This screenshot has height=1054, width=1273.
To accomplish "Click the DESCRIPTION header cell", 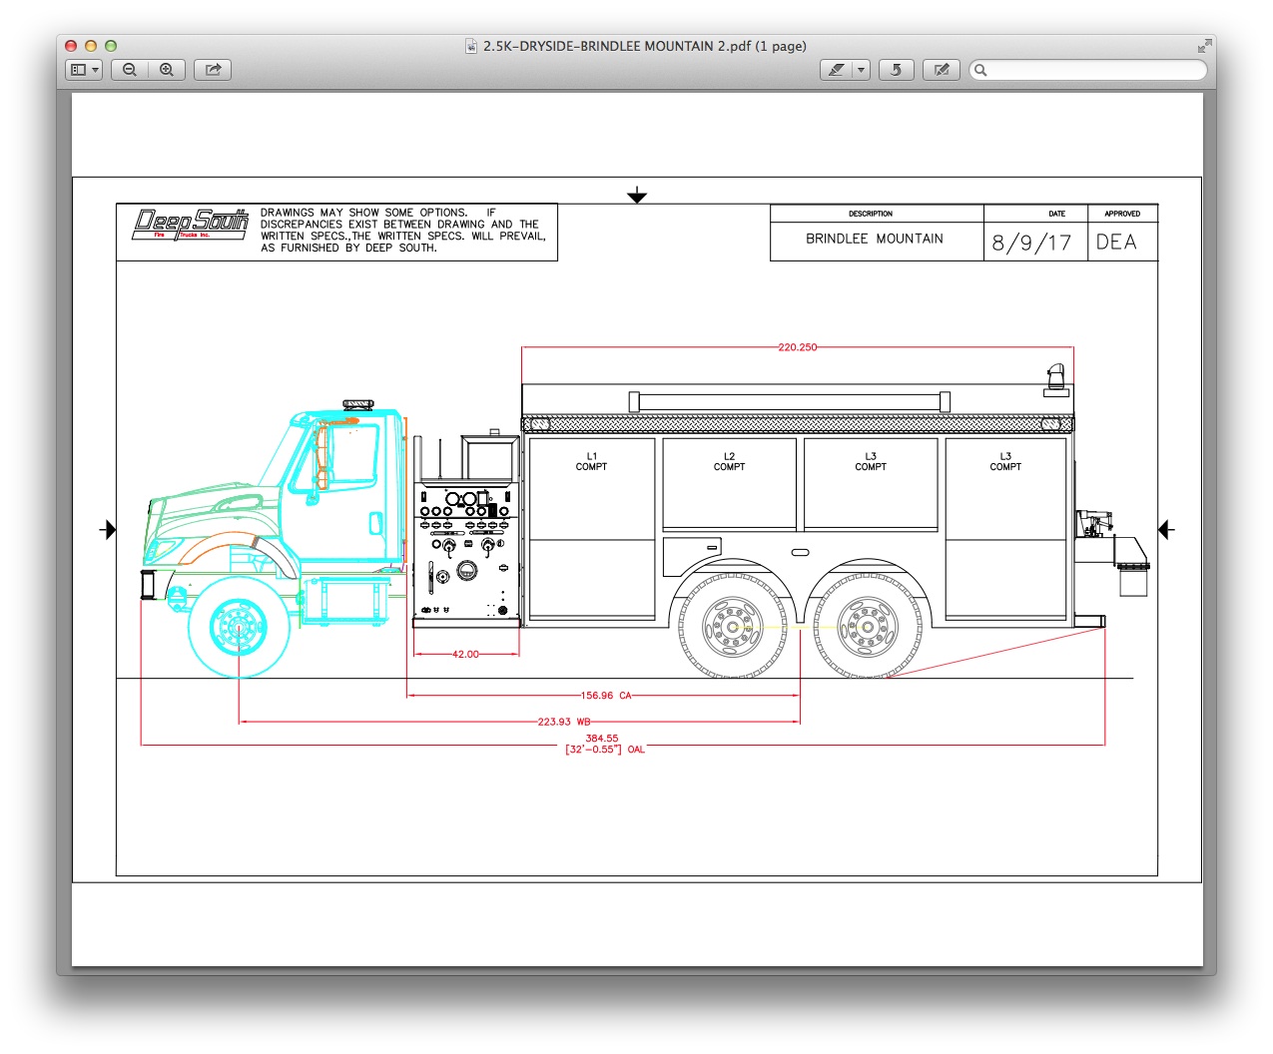I will (871, 214).
